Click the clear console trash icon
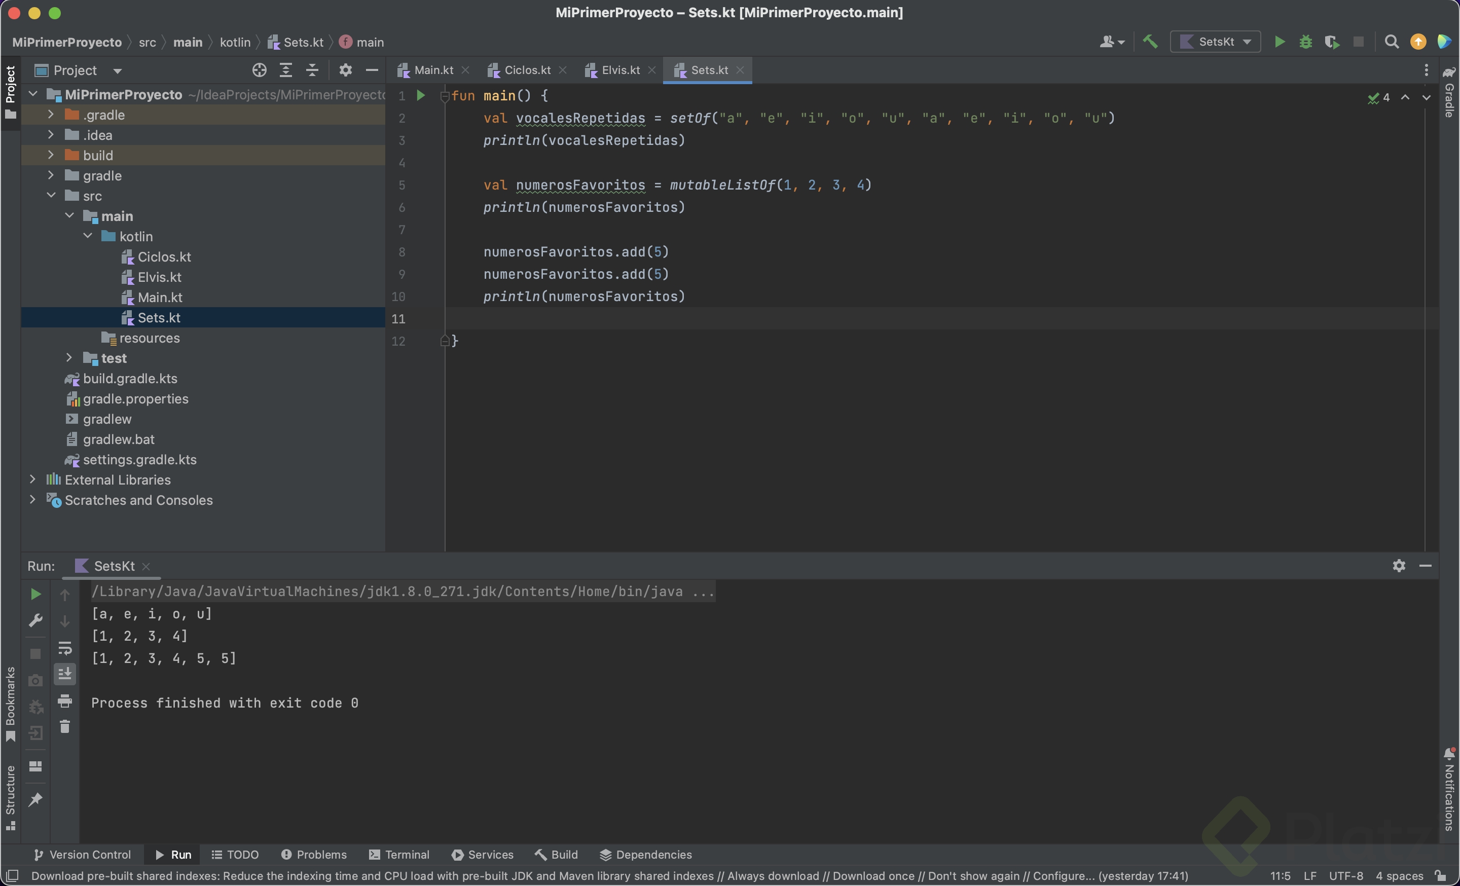The image size is (1460, 886). [x=65, y=727]
